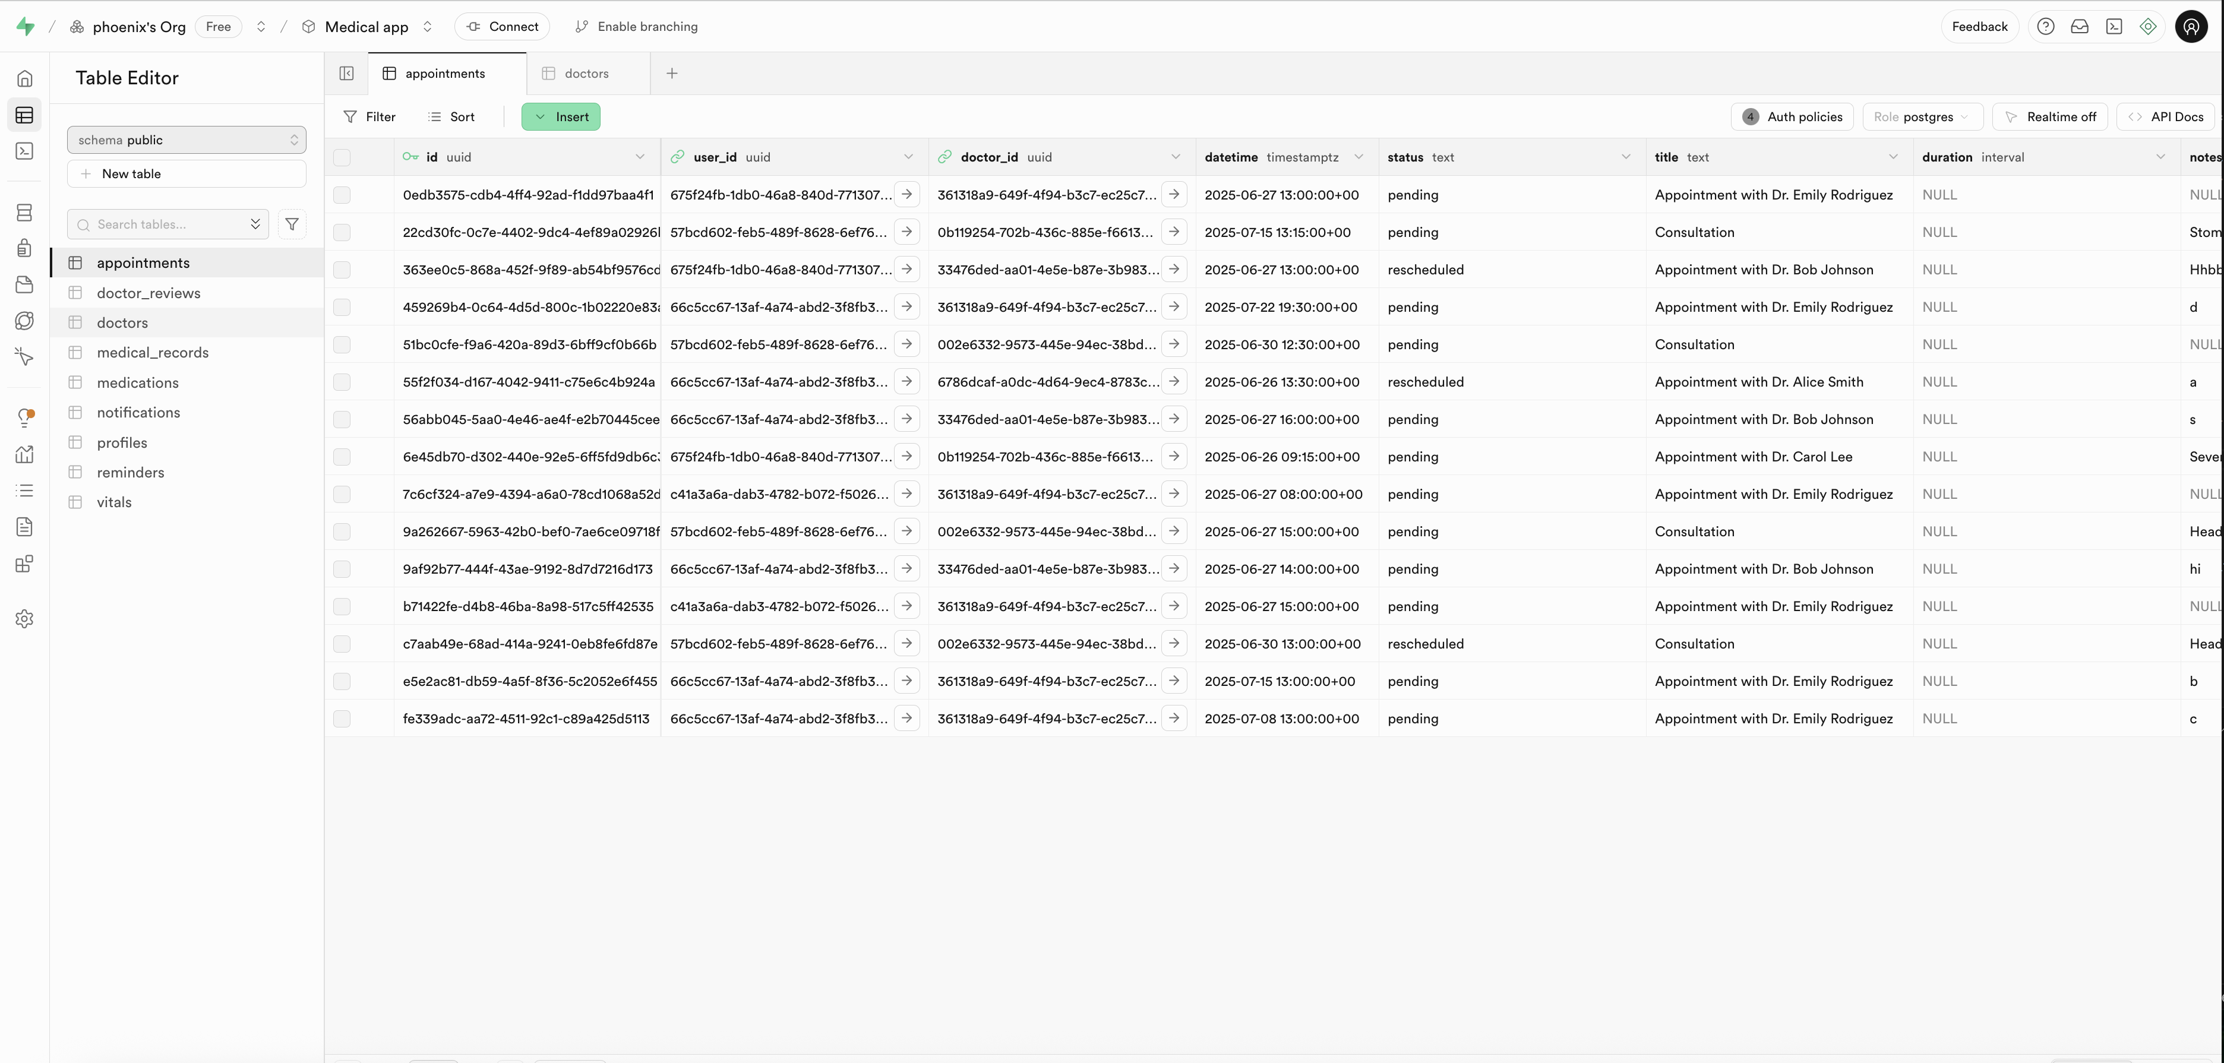Click the table filter funnel icon
Image resolution: width=2224 pixels, height=1063 pixels.
[x=292, y=224]
